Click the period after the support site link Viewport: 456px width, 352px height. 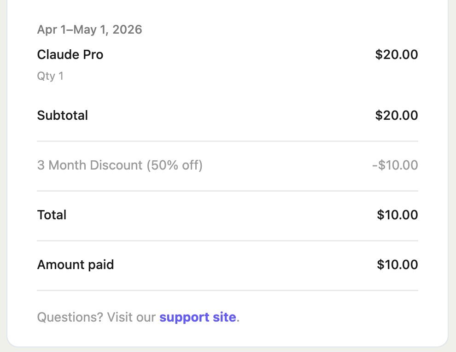point(238,322)
